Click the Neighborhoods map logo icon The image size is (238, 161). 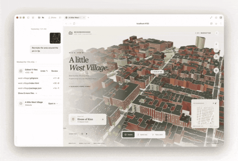[71, 33]
